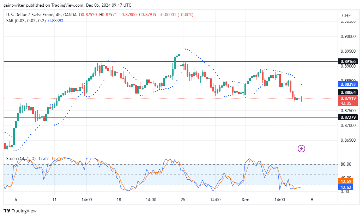Click the 11 date label on time axis
Image resolution: width=363 pixels, height=217 pixels.
[54, 200]
